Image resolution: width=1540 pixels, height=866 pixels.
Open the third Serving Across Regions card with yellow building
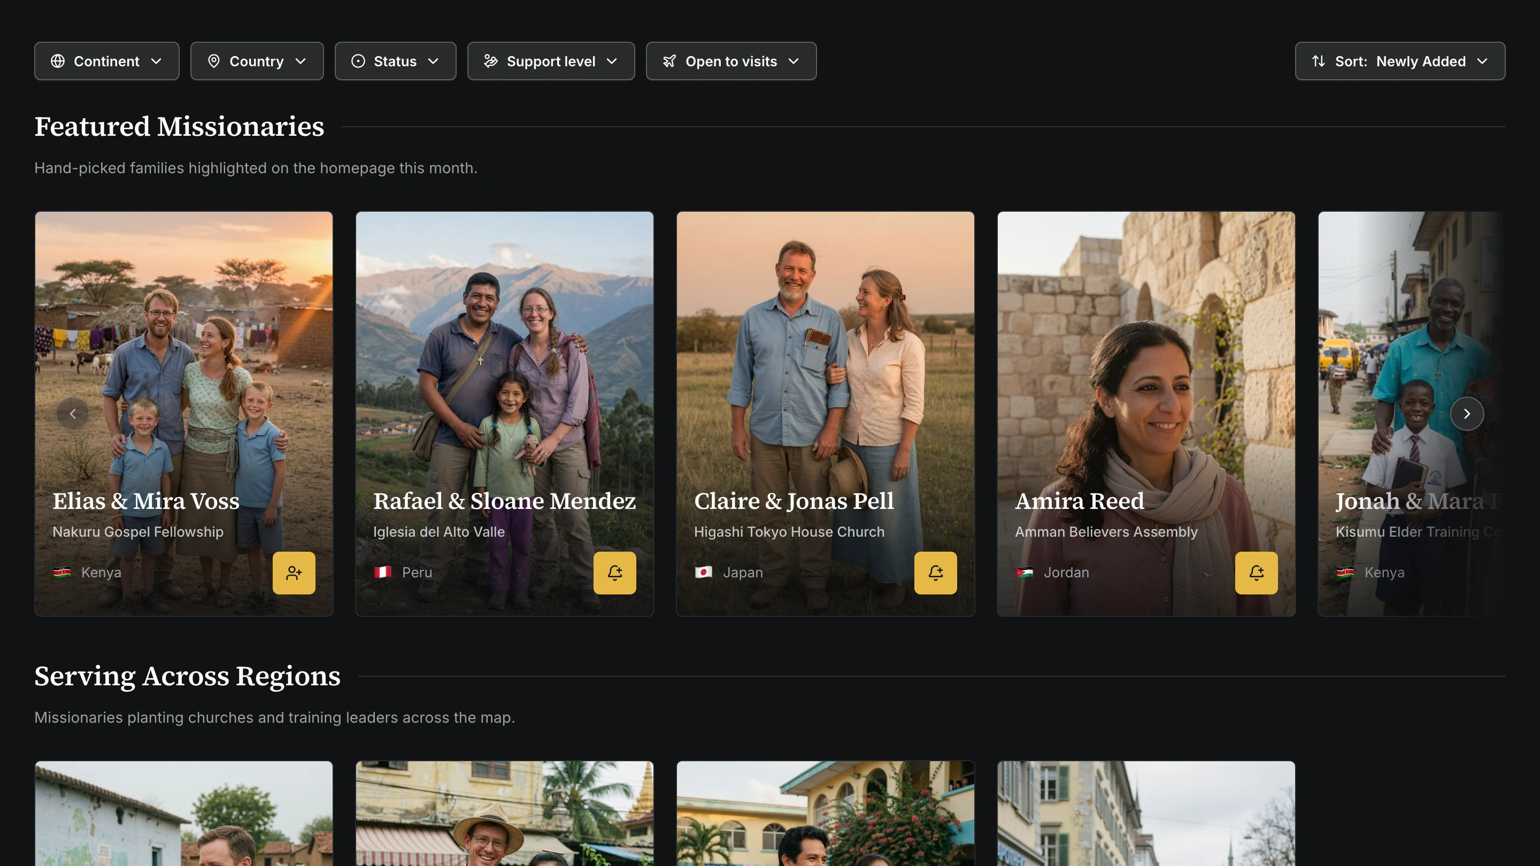point(825,814)
